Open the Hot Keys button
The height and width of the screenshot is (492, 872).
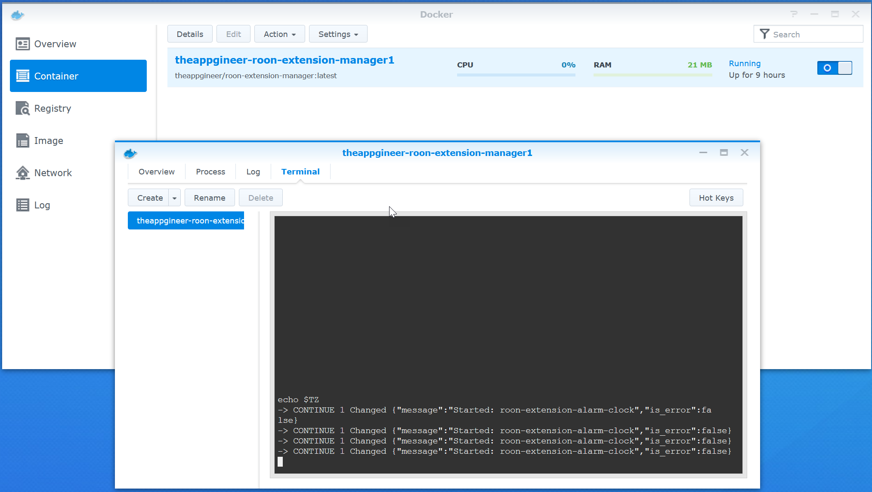pos(716,198)
